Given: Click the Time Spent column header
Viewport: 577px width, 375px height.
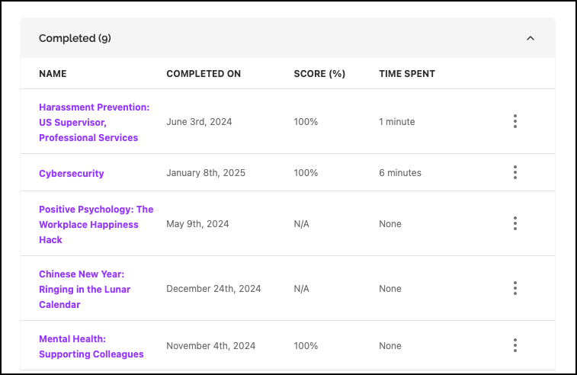Looking at the screenshot, I should point(407,74).
